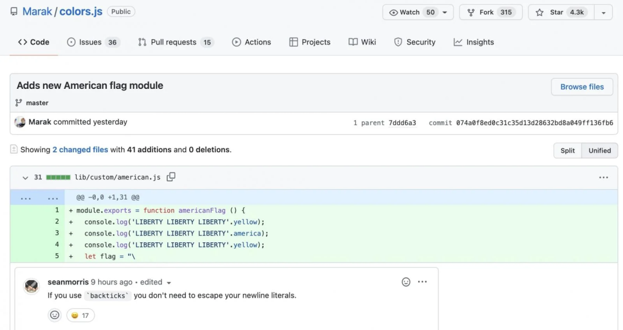Click the repository book icon beside Marak
Viewport: 623px width, 330px height.
(x=14, y=12)
